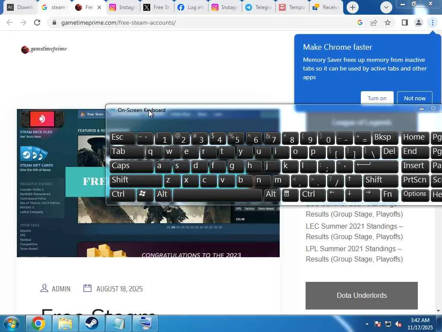442x332 pixels.
Task: Click Esc on the On-Screen Keyboard
Action: tap(122, 138)
